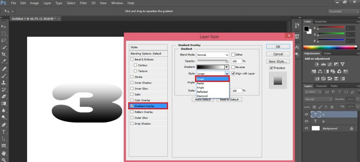
Task: Select the Crop tool
Action: (x=4, y=54)
